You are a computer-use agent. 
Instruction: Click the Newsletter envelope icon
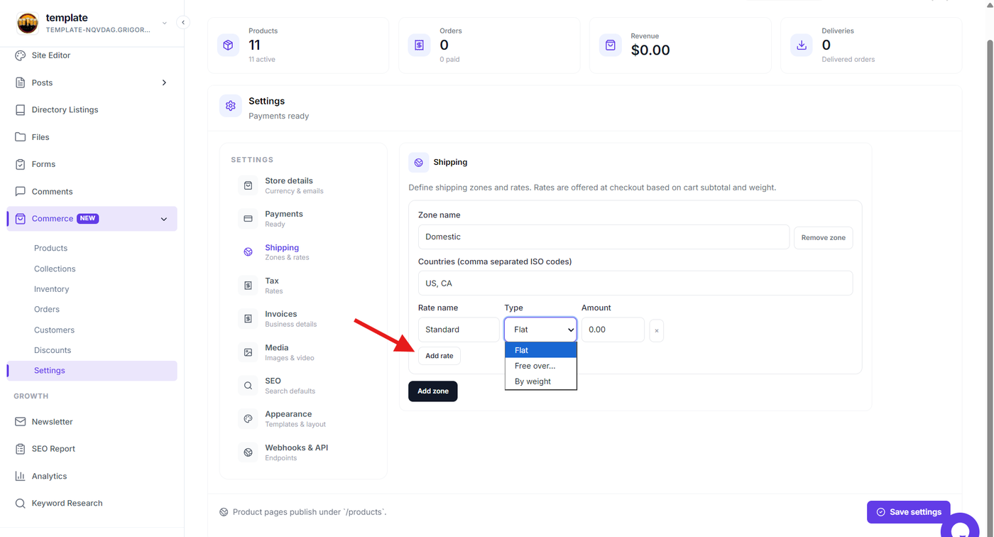20,422
